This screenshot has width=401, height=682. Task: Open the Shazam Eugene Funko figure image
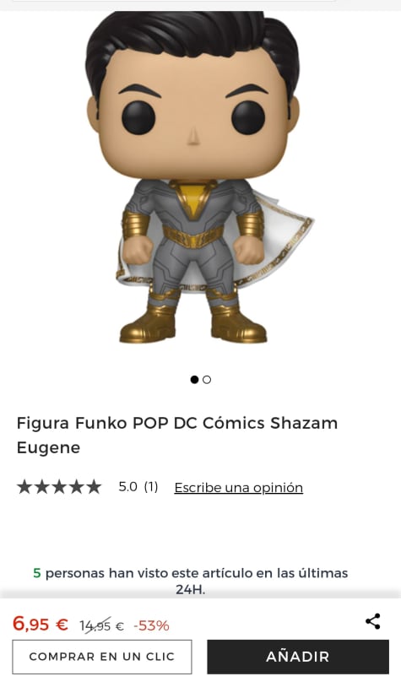pos(199,178)
